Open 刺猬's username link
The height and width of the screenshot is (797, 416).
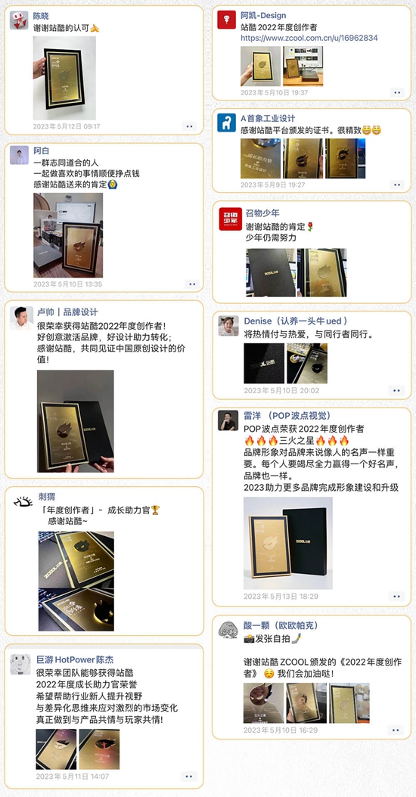coord(46,497)
